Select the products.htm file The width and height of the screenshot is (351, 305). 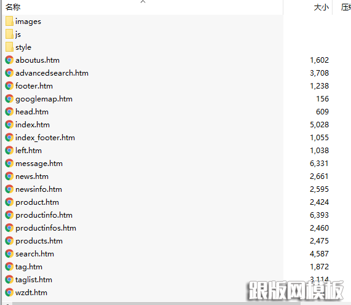click(x=39, y=241)
